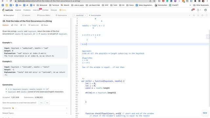Collapse the code fold at line 34

click(x=78, y=81)
